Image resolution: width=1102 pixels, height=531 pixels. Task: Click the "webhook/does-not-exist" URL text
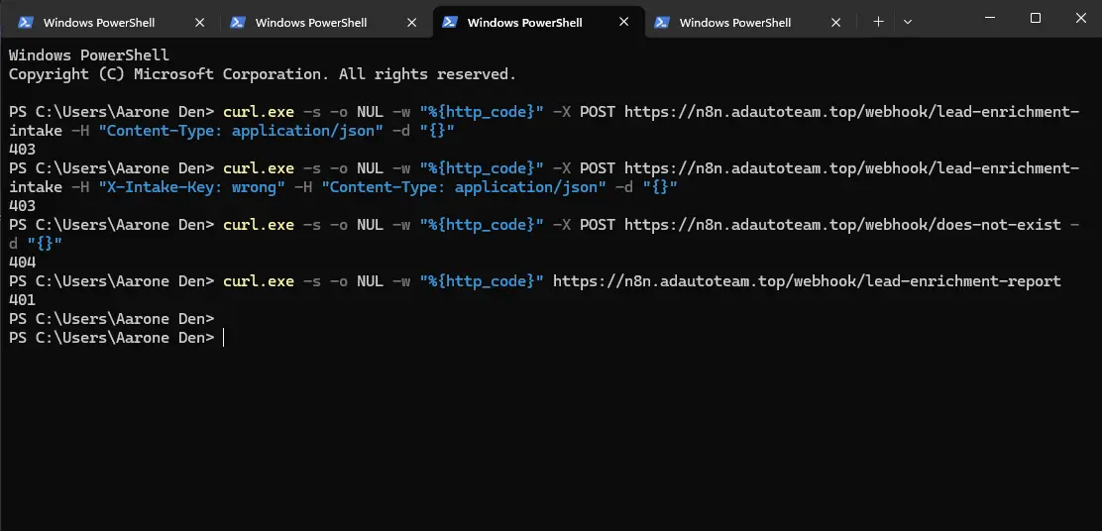pos(962,225)
